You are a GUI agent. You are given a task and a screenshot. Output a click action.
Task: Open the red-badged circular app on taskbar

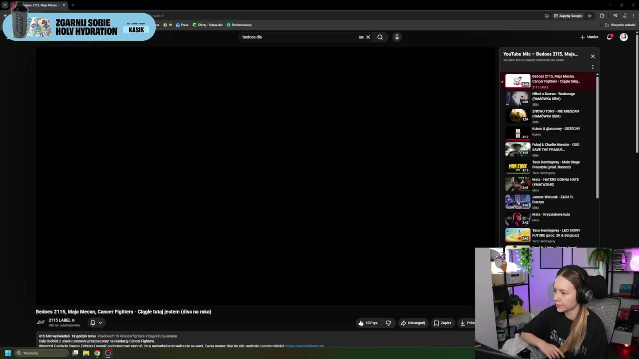108,353
